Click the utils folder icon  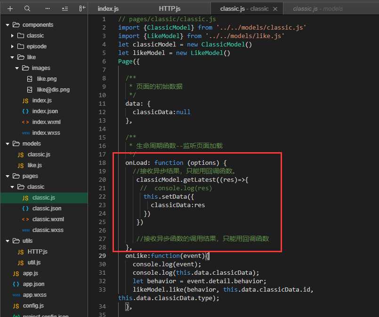pyautogui.click(x=16, y=241)
